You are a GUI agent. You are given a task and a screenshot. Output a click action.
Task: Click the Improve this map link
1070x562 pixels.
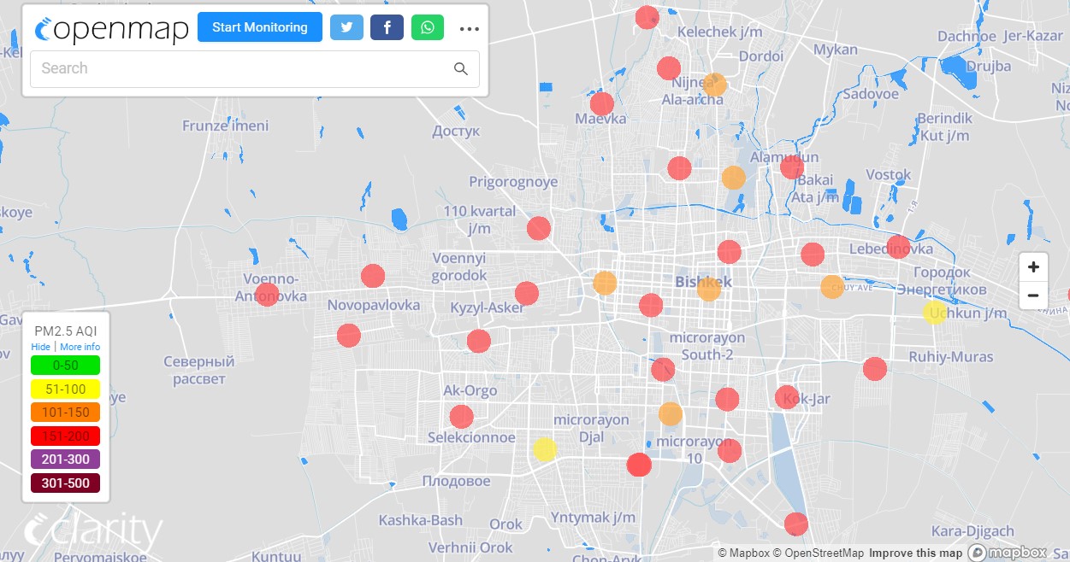(x=915, y=553)
